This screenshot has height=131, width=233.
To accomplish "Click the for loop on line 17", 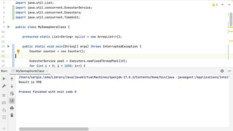I will point(57,65).
